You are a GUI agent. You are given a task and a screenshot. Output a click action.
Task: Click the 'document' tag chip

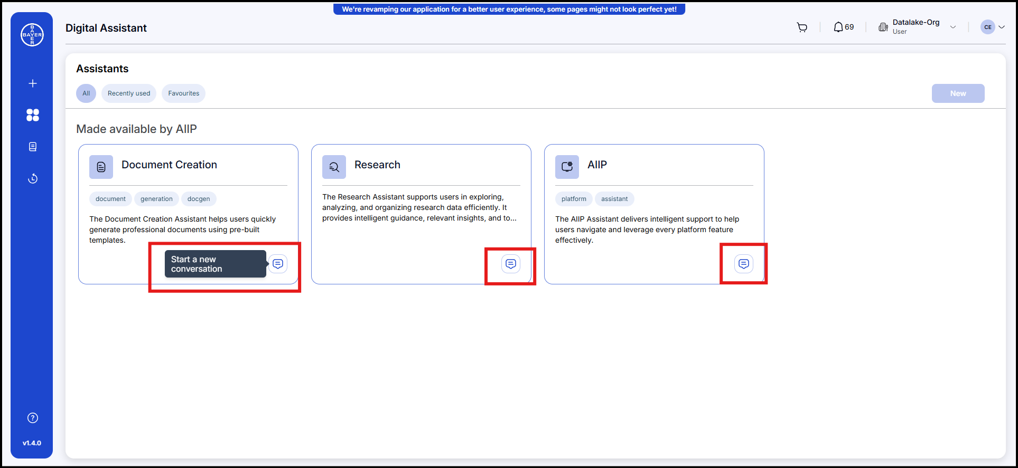110,199
